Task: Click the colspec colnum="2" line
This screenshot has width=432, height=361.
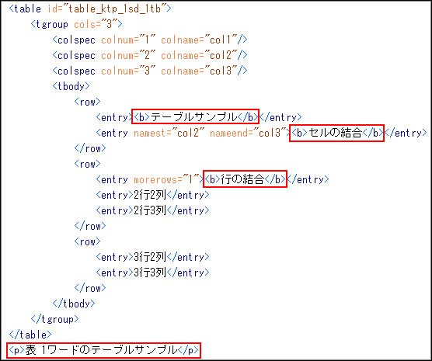Action: point(150,55)
